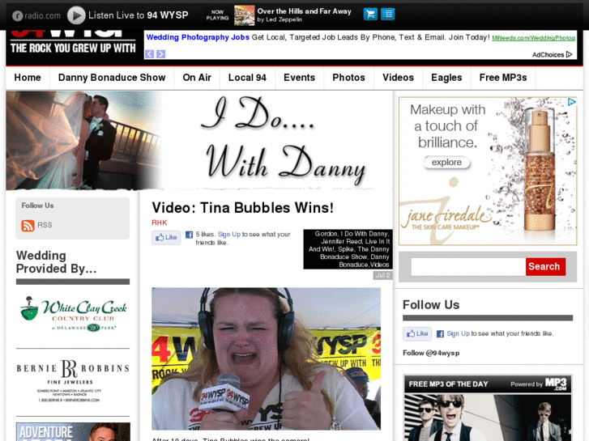The height and width of the screenshot is (441, 589).
Task: Click the Tina Bubbles video image
Action: click(x=266, y=358)
